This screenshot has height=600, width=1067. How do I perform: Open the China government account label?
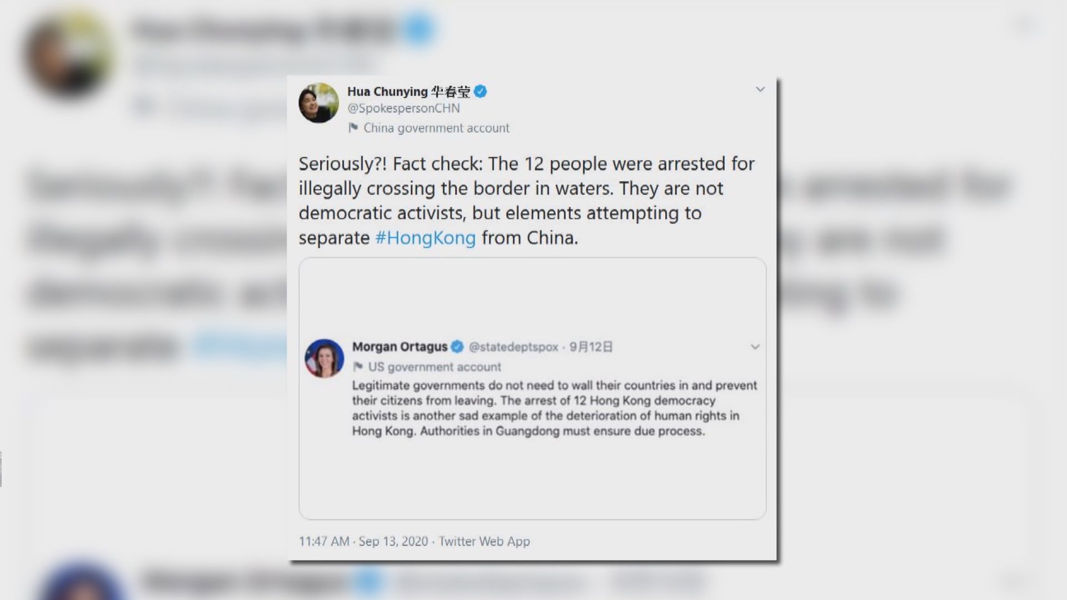click(x=436, y=128)
